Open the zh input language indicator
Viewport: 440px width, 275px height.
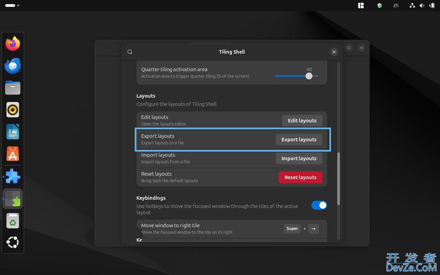pos(396,5)
